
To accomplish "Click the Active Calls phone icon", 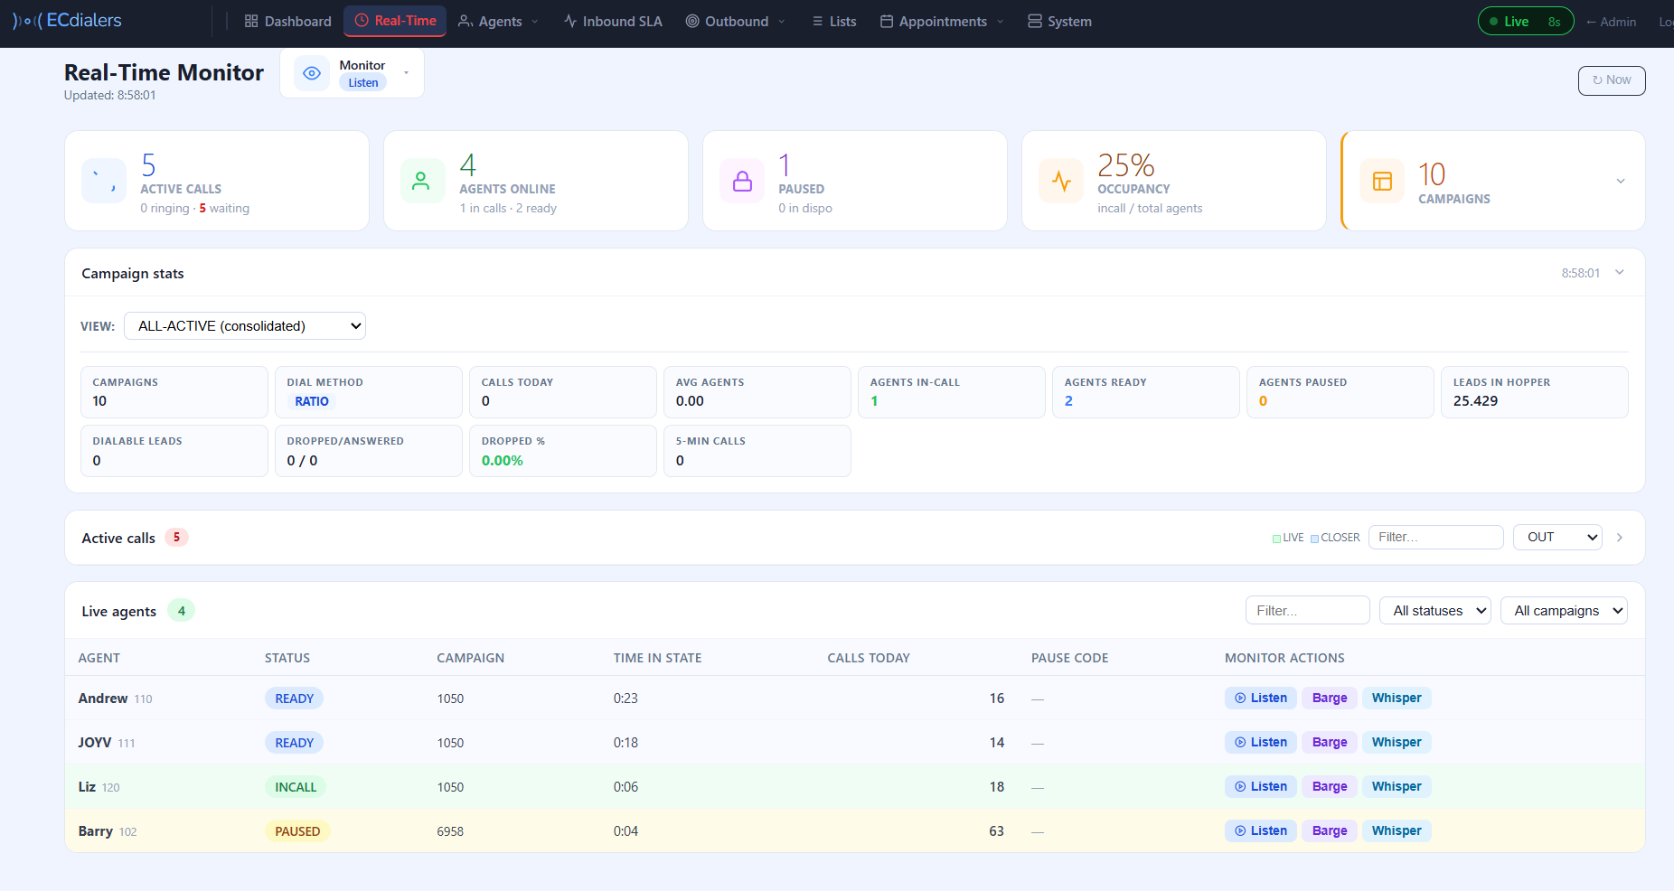I will 104,181.
